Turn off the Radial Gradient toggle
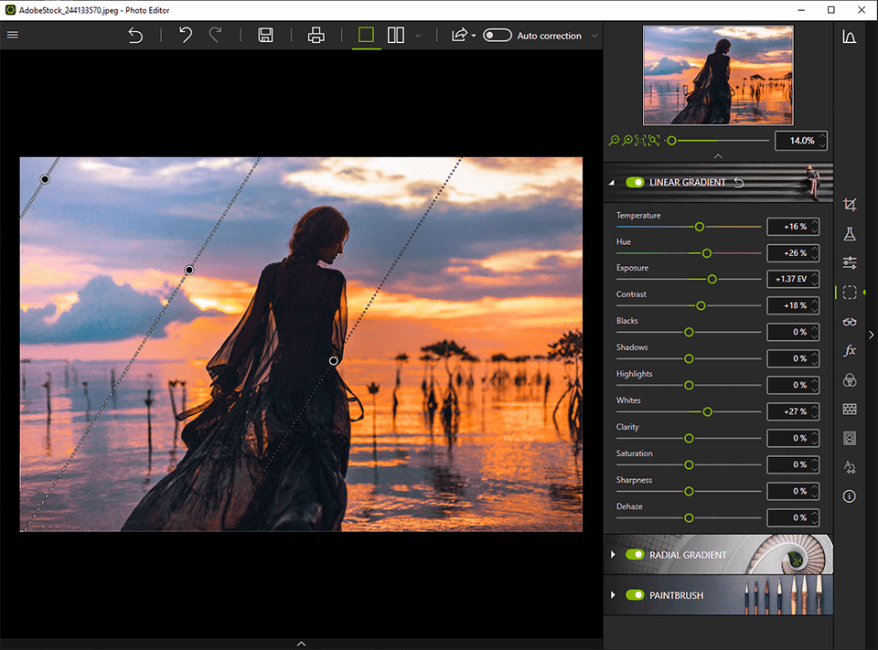The width and height of the screenshot is (878, 650). (x=636, y=554)
